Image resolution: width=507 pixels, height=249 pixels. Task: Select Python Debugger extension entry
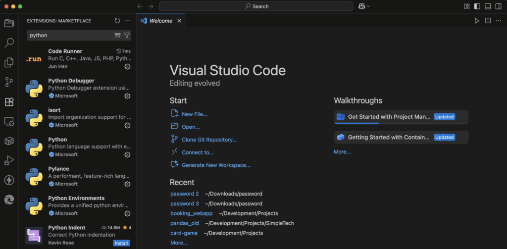(x=78, y=88)
